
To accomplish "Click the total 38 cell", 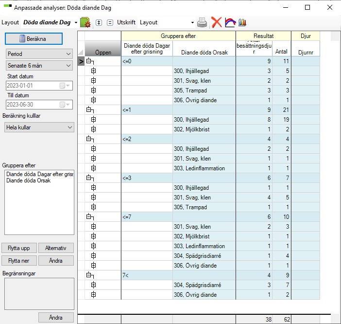I will point(254,320).
